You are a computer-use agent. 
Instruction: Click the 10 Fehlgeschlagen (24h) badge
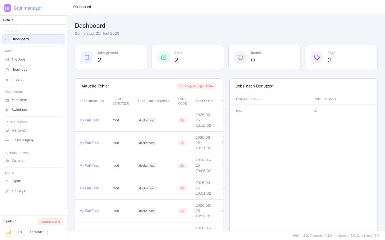click(x=196, y=86)
